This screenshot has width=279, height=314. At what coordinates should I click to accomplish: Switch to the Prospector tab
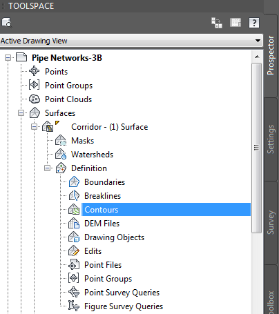[271, 55]
